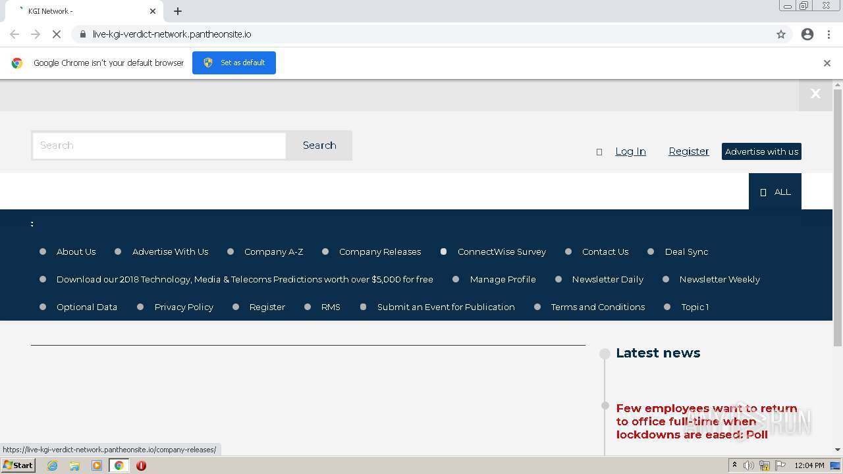Open the volume speaker tray icon
The height and width of the screenshot is (474, 843).
coord(749,465)
